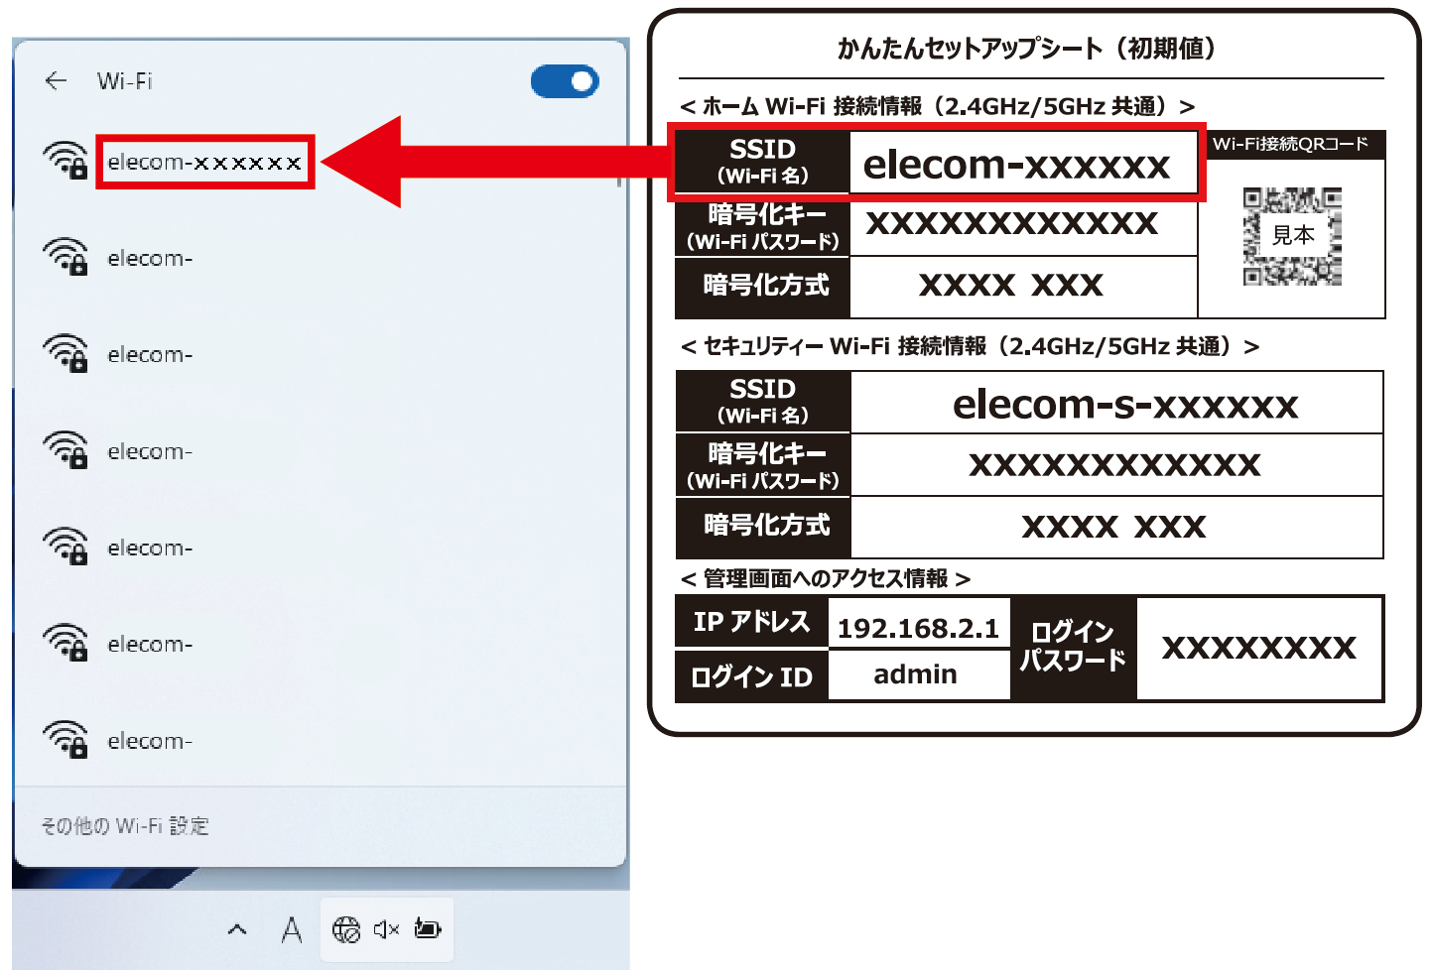Go back using the Wi-Fi panel arrow

(x=57, y=81)
